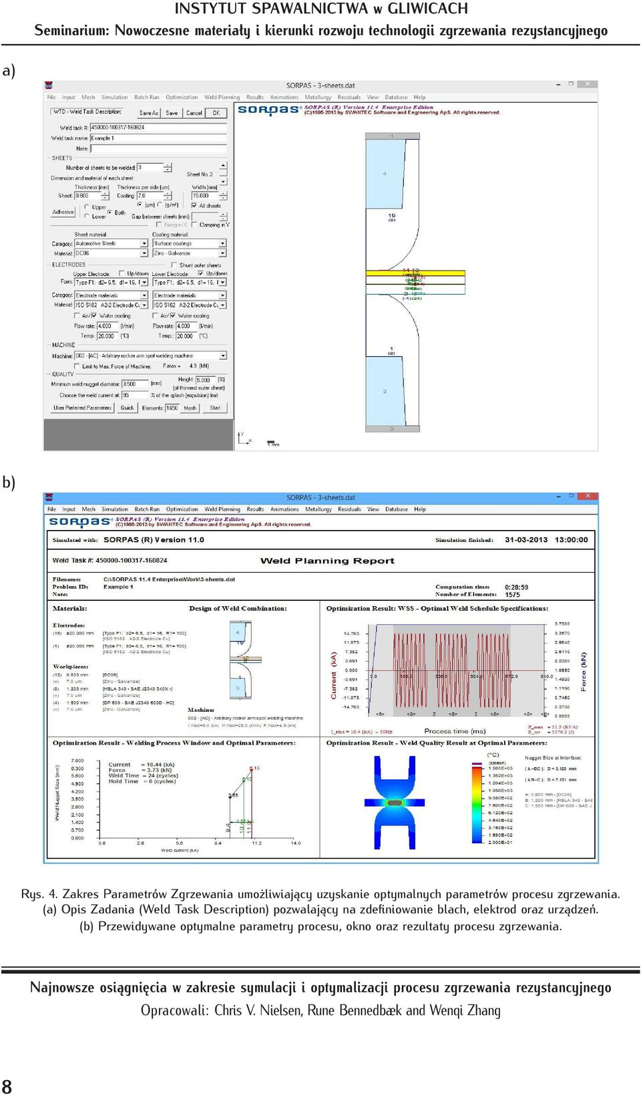Toggle the All sheets checkbox

(194, 206)
